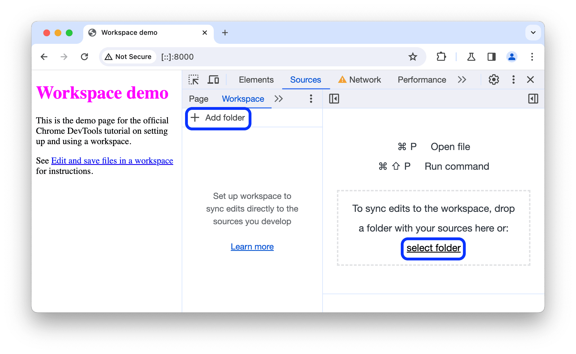Click the element selector inspect icon
The height and width of the screenshot is (354, 576).
point(194,80)
